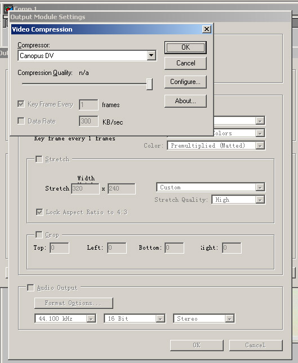Open the Stretch Quality High dropdown
This screenshot has height=363, width=298.
pos(238,200)
